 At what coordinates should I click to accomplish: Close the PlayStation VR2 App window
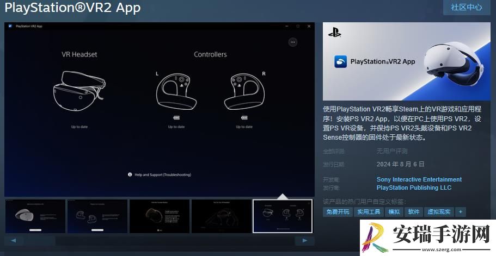tap(309, 26)
